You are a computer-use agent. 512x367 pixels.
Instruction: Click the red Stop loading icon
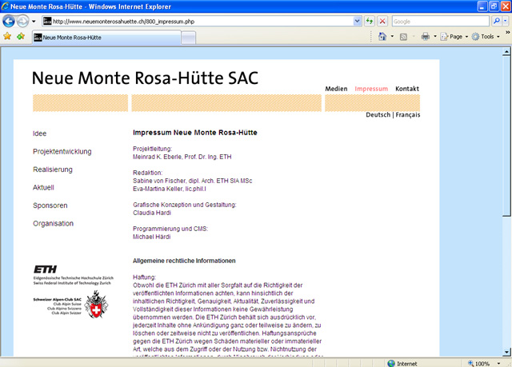pos(382,21)
